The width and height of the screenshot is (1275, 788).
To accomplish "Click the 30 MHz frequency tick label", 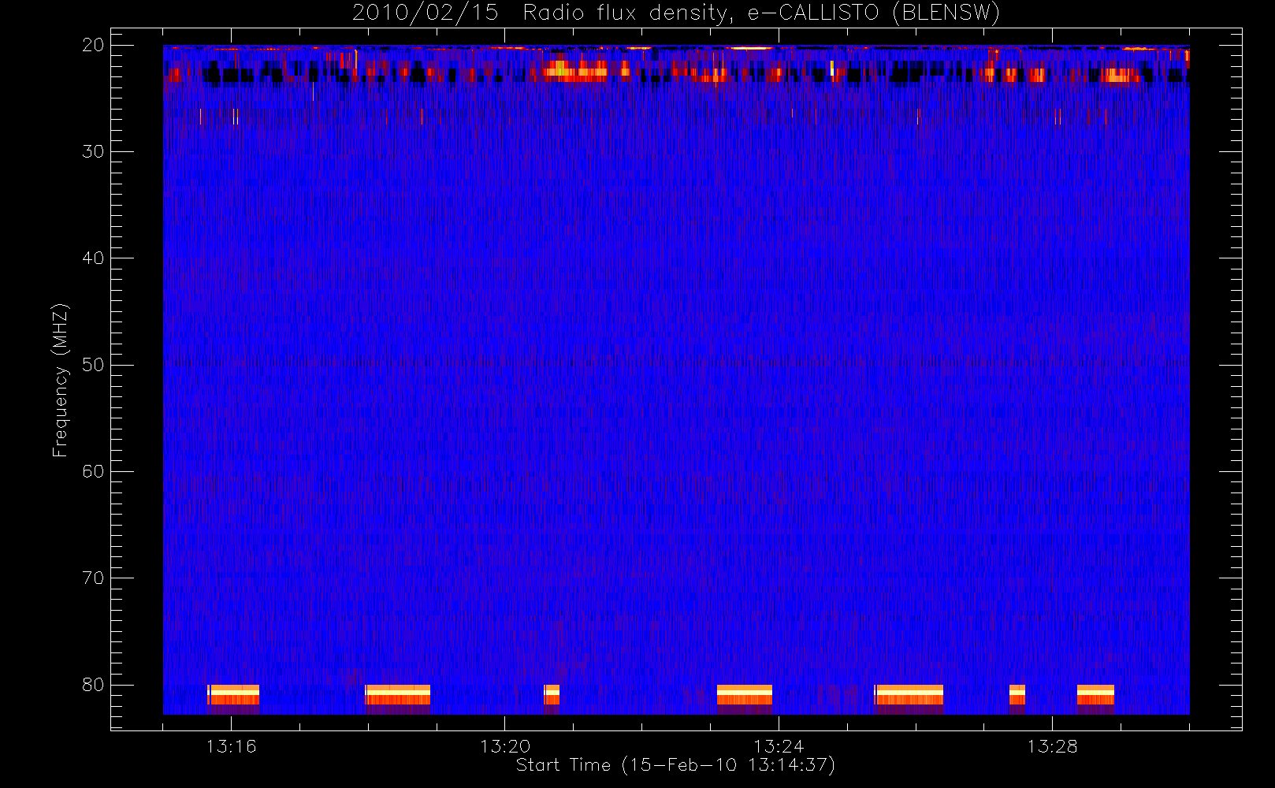I will (93, 151).
